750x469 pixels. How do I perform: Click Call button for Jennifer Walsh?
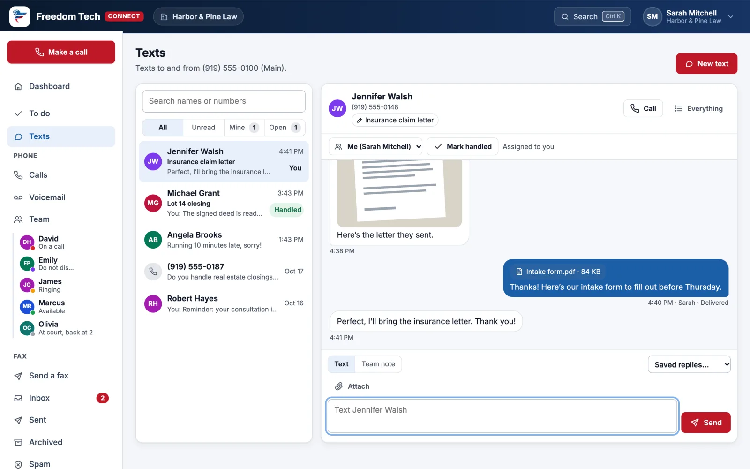643,108
